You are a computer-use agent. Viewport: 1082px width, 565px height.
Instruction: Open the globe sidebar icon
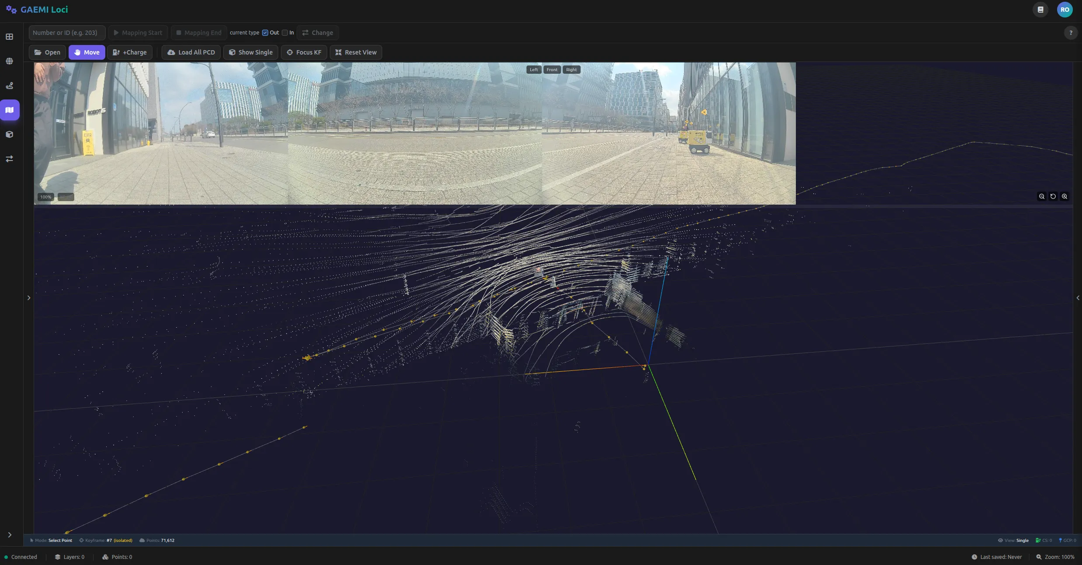[9, 61]
